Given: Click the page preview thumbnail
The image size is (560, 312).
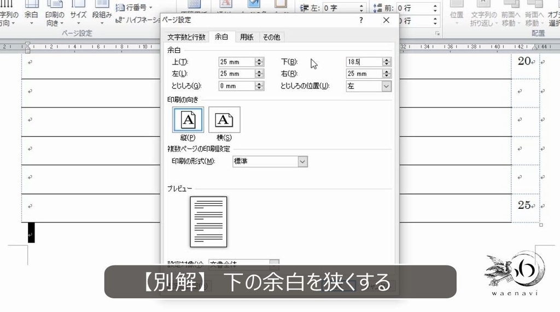Looking at the screenshot, I should point(208,222).
